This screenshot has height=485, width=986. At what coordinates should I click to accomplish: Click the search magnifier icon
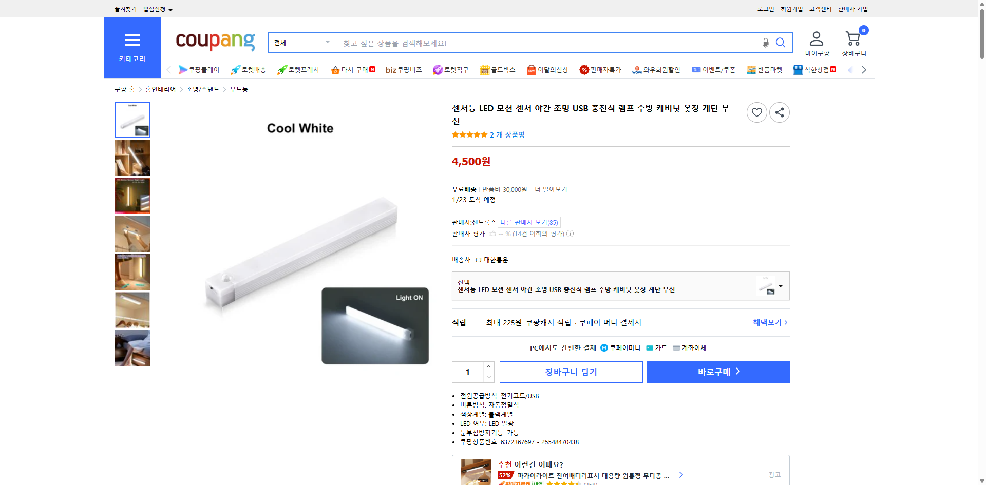[x=781, y=43]
